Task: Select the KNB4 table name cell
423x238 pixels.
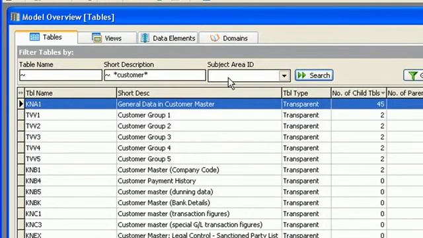Action: pos(71,180)
